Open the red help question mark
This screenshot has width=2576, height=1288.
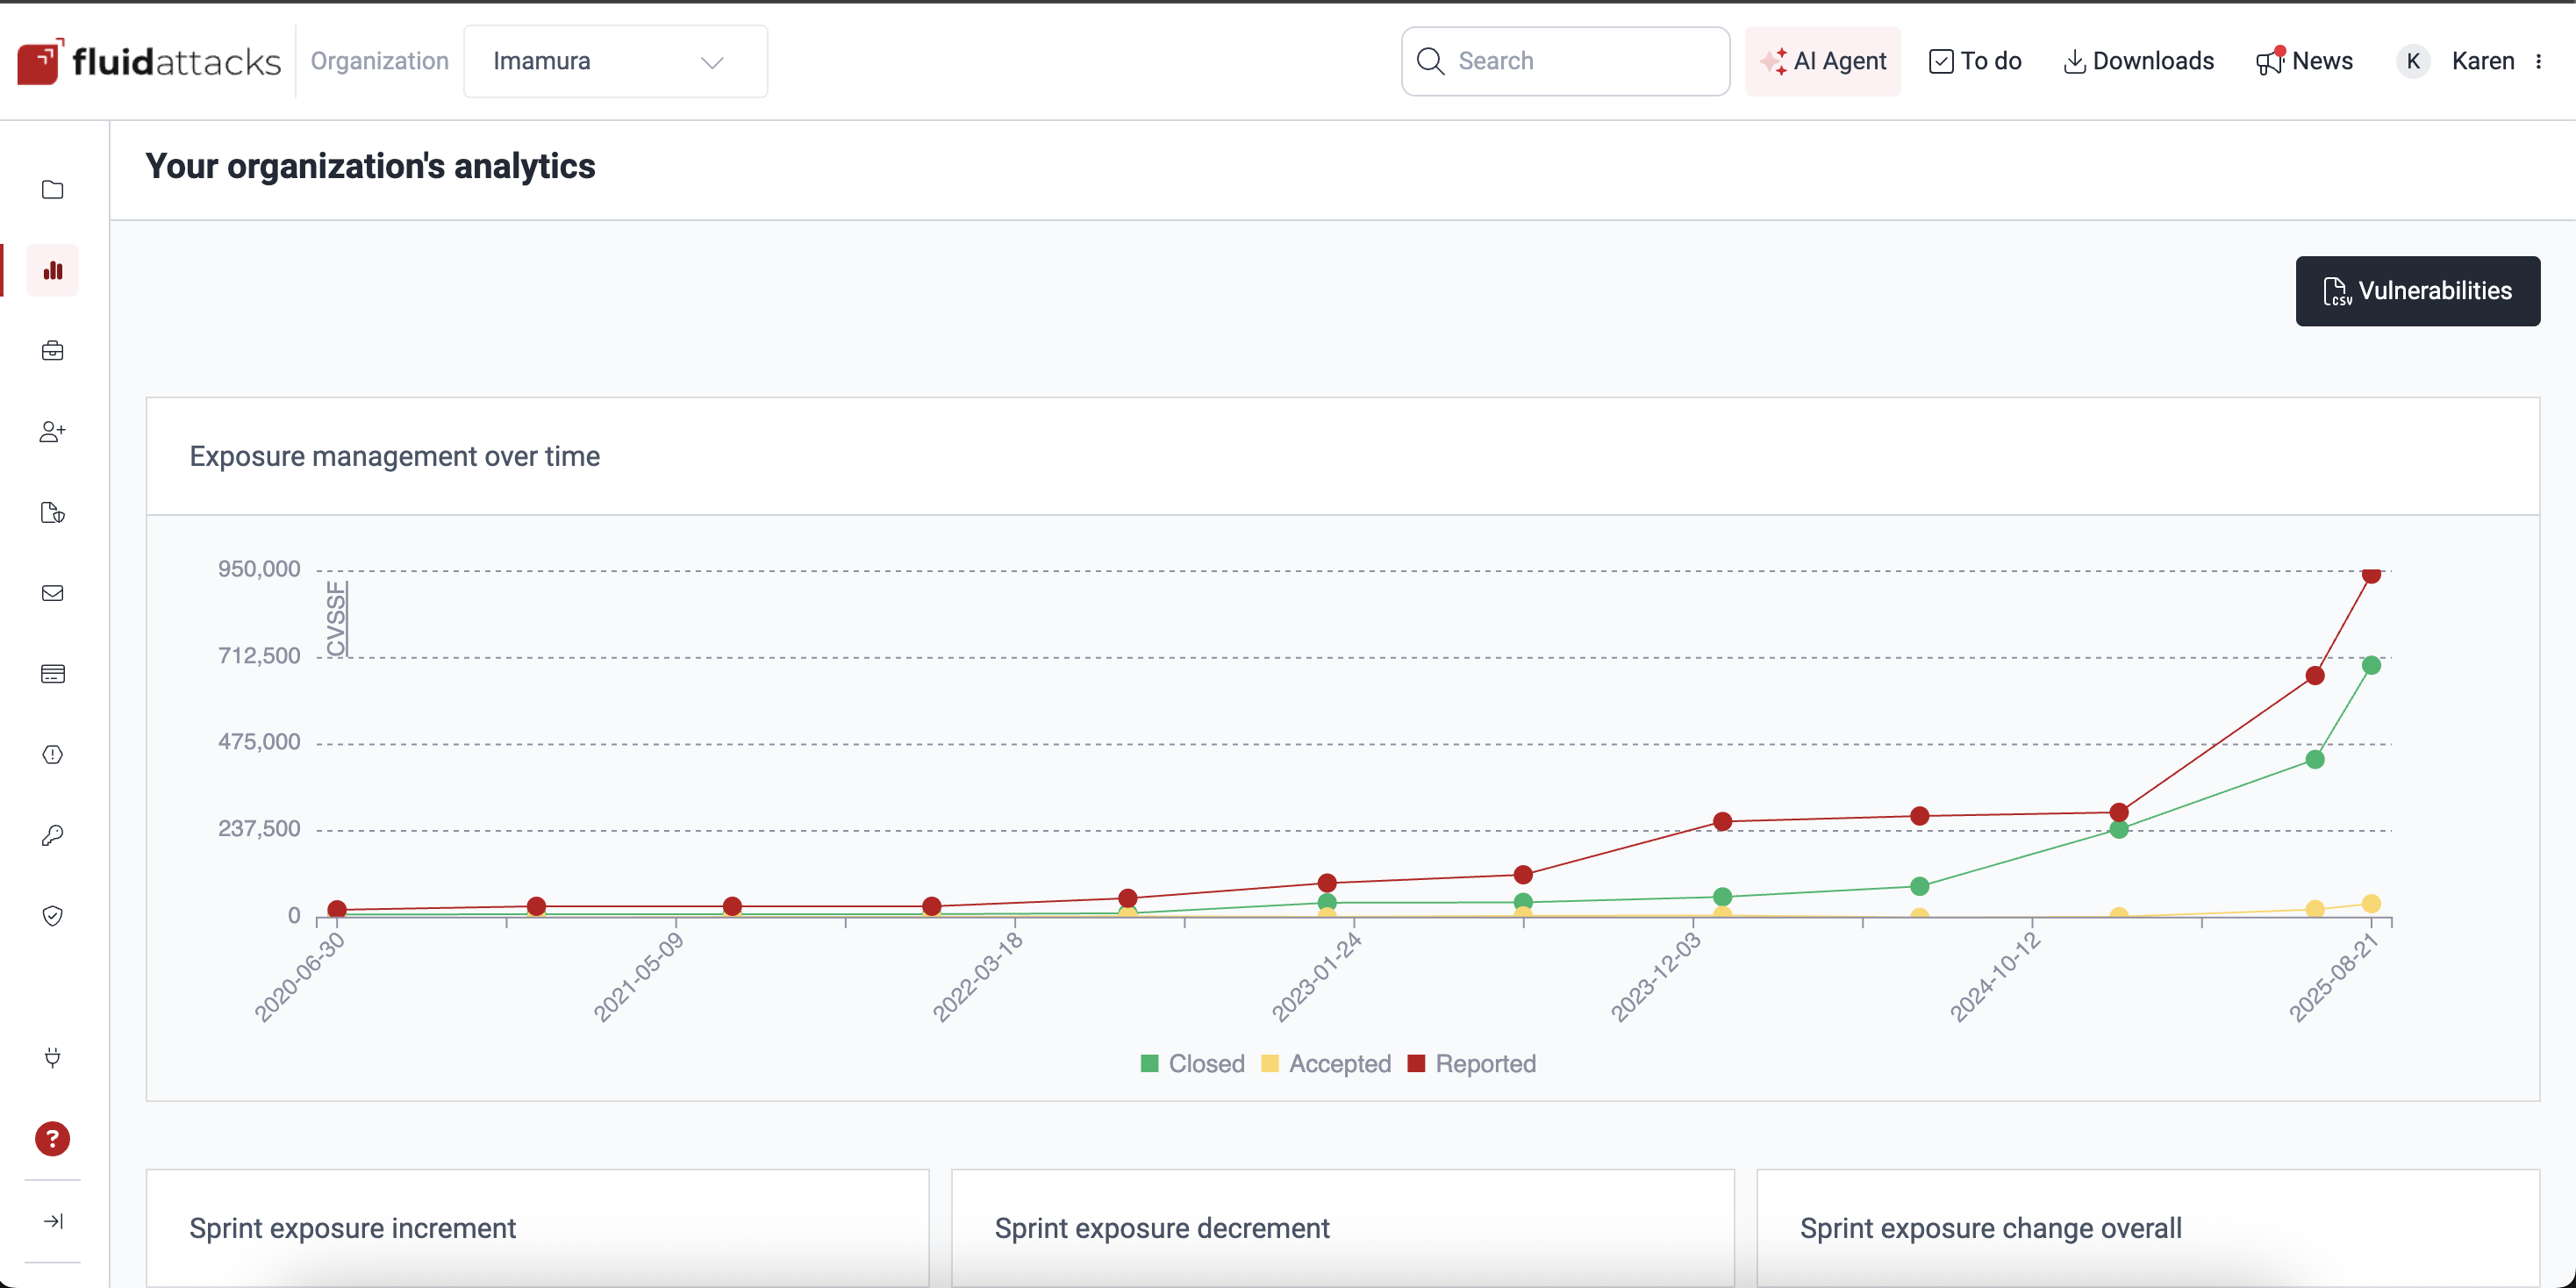tap(53, 1138)
